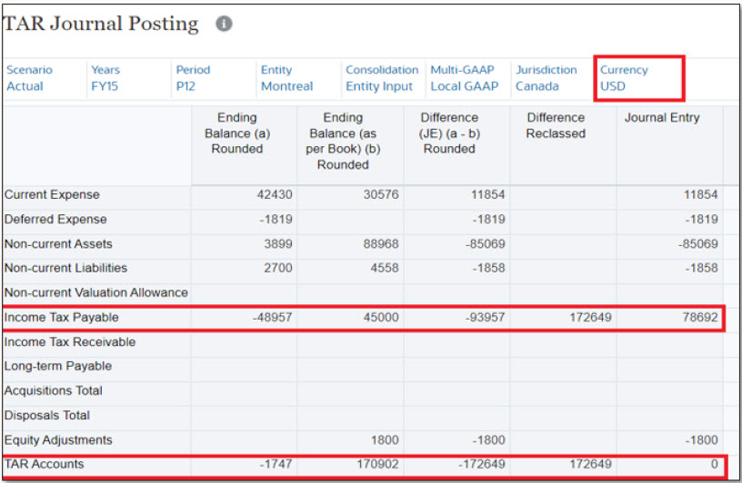Viewport: 742px width, 483px height.
Task: Select the TAR Accounts row label
Action: [x=44, y=464]
